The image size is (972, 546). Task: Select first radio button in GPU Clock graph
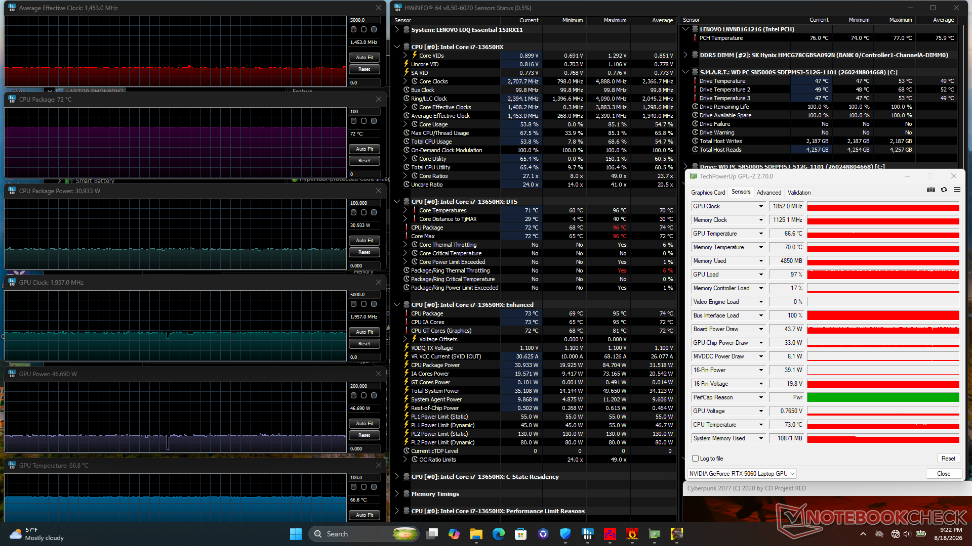tap(353, 304)
